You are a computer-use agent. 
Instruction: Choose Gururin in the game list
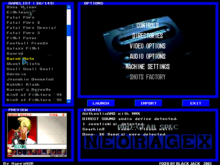click(x=16, y=74)
